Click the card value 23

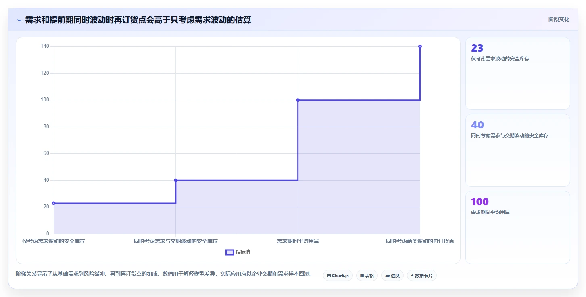[x=477, y=48]
